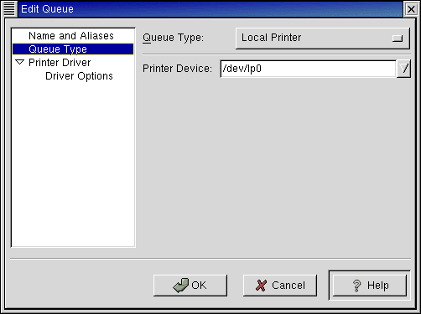Viewport: 421px width, 314px height.
Task: Click into the Printer Device text field
Action: coord(308,69)
